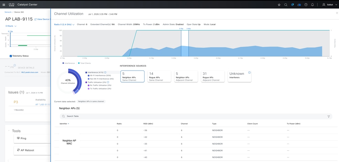The image size is (339, 162).
Task: Select neighbor row with RSSI -36
Action: [196, 130]
